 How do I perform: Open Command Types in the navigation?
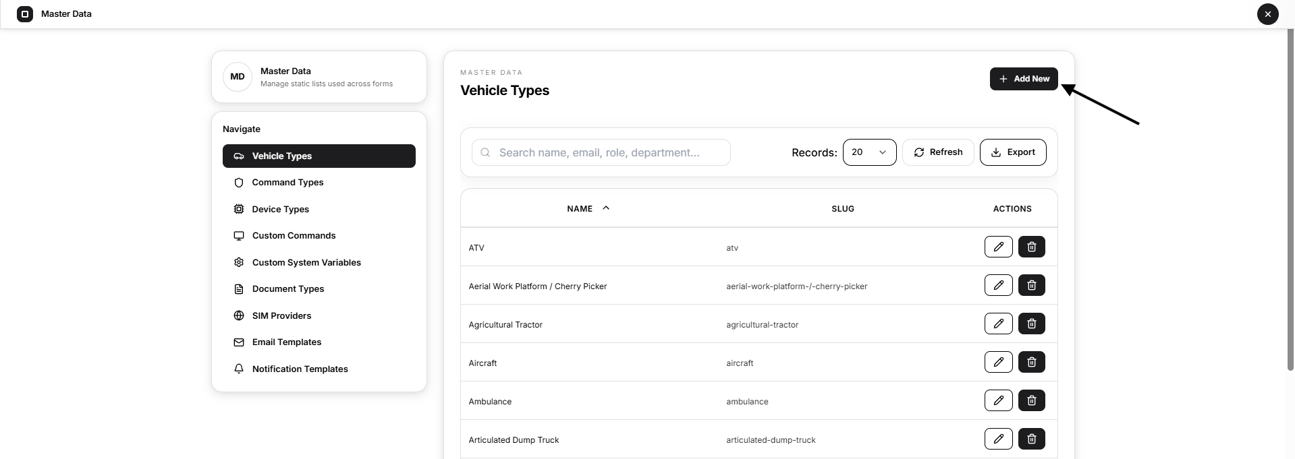(x=319, y=183)
